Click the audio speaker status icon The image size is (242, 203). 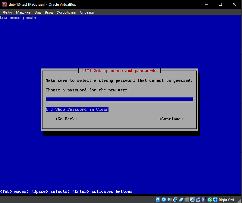pos(169,200)
